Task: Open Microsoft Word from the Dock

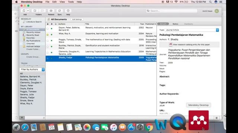Action: click(161, 125)
